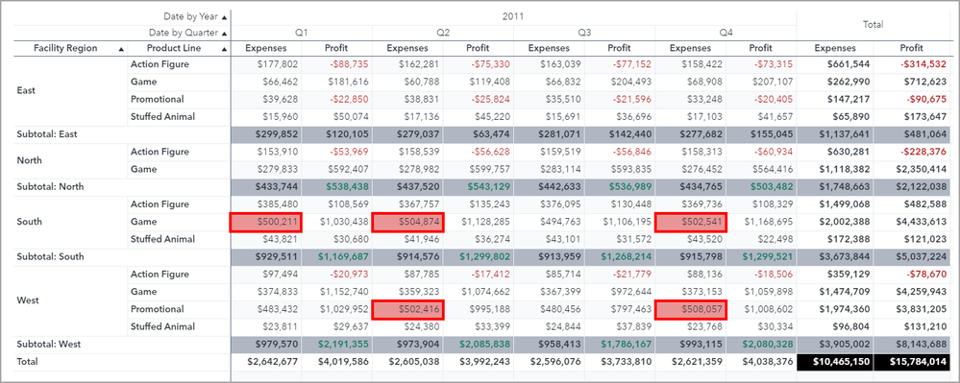Toggle sort arrow on Product Line header

224,48
